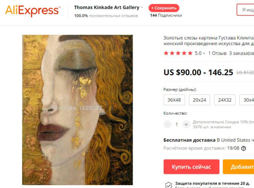The height and width of the screenshot is (188, 254).
Task: Select size 20x24
Action: (199, 100)
